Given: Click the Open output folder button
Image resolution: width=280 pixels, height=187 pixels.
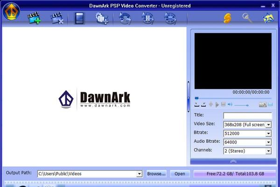Looking at the screenshot, I should (x=180, y=174).
